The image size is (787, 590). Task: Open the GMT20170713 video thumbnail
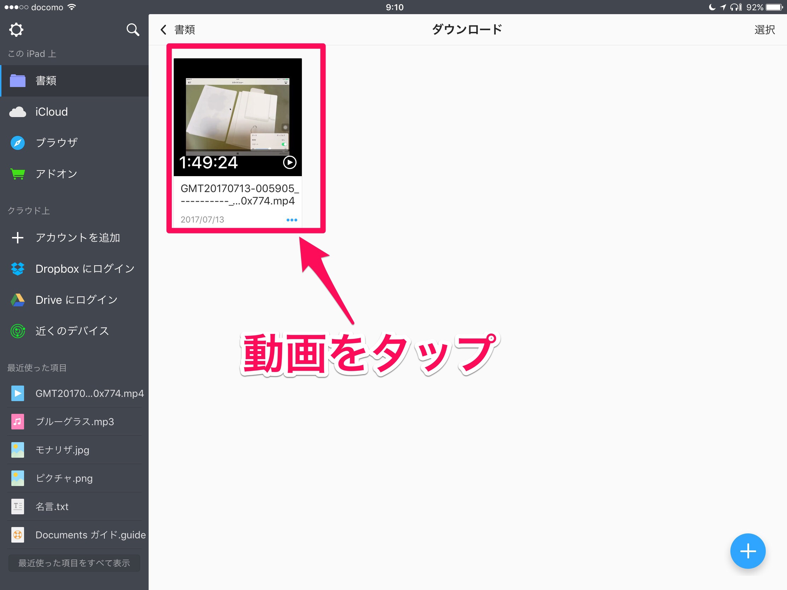click(237, 117)
